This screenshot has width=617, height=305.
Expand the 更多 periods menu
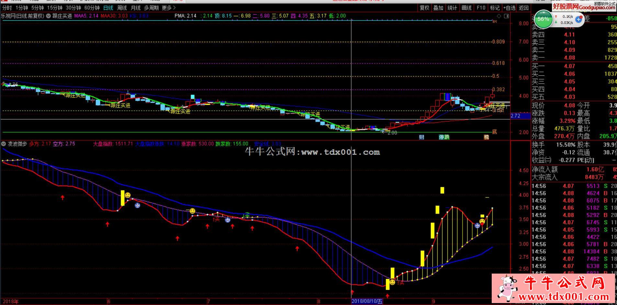[x=169, y=8]
